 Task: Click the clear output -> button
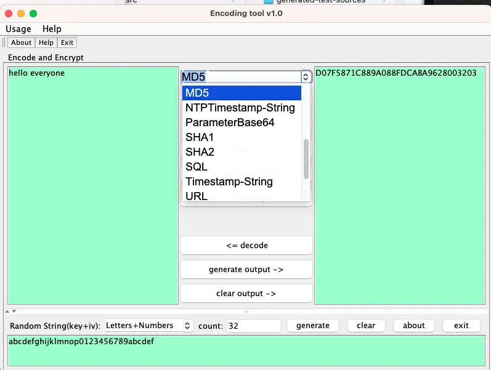click(246, 294)
